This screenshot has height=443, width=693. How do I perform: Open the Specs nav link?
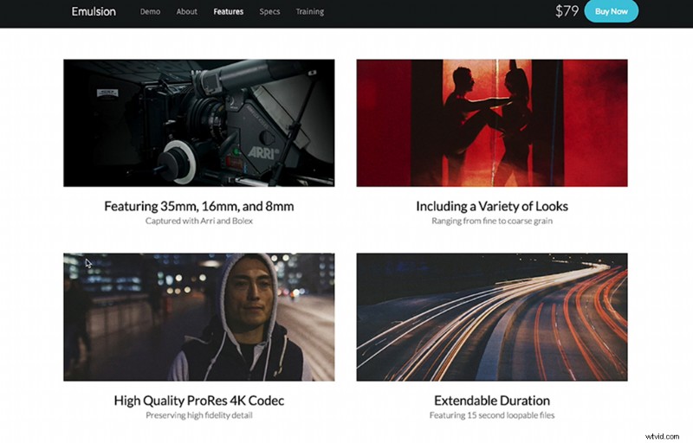coord(269,11)
